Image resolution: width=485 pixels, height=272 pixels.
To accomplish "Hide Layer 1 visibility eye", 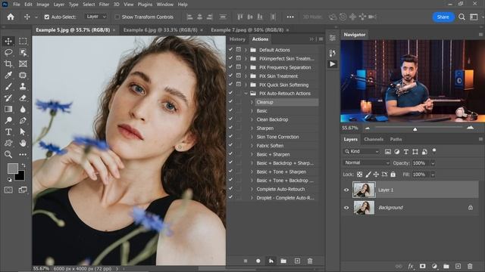I will (x=346, y=190).
